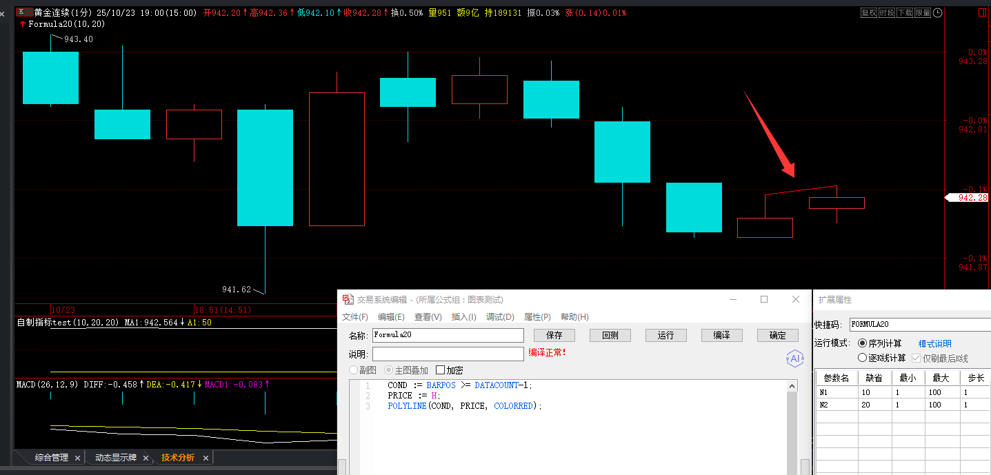991x475 pixels.
Task: Click the clock icon in chart header
Action: (x=937, y=12)
